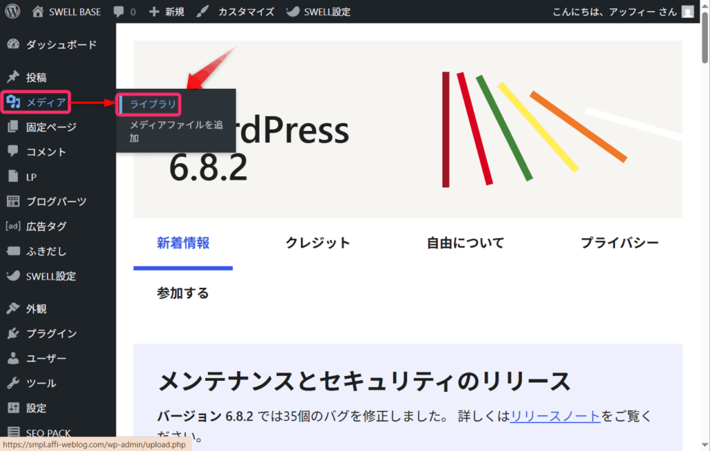Switch to the プライバシー tab
This screenshot has width=710, height=451.
pos(619,243)
